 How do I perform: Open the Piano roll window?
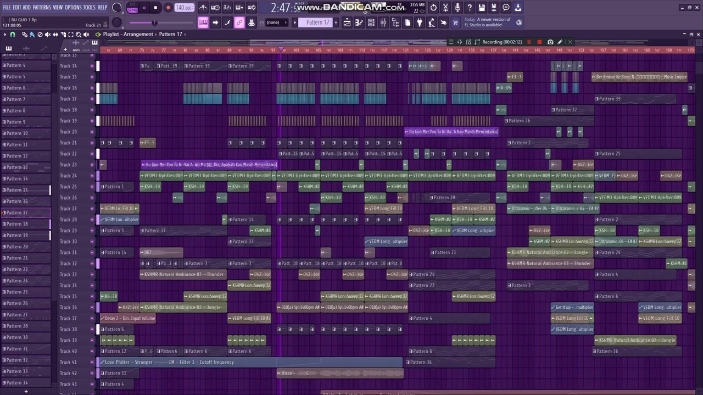click(359, 22)
